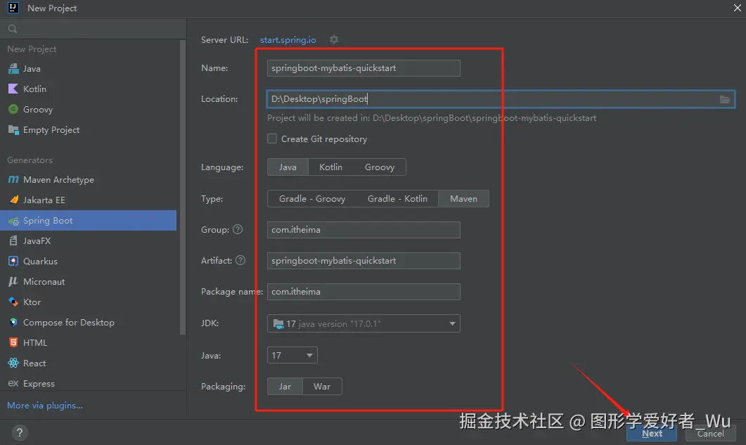This screenshot has height=445, width=746.
Task: Click the Package name input field
Action: 364,291
